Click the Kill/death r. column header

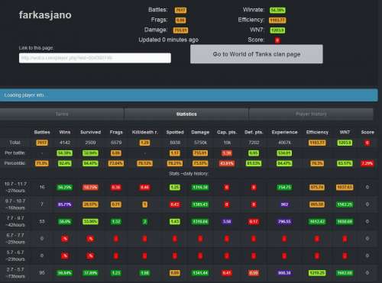pos(144,132)
